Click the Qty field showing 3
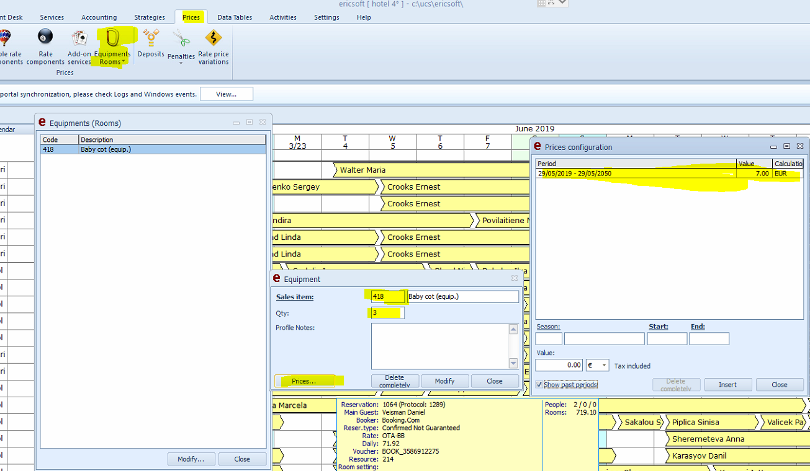 [x=387, y=314]
